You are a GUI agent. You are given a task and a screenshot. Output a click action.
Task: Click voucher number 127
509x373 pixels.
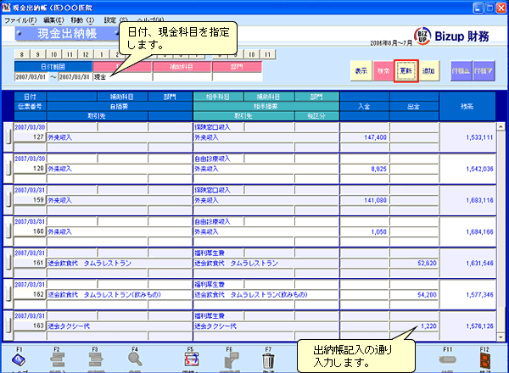[38, 137]
